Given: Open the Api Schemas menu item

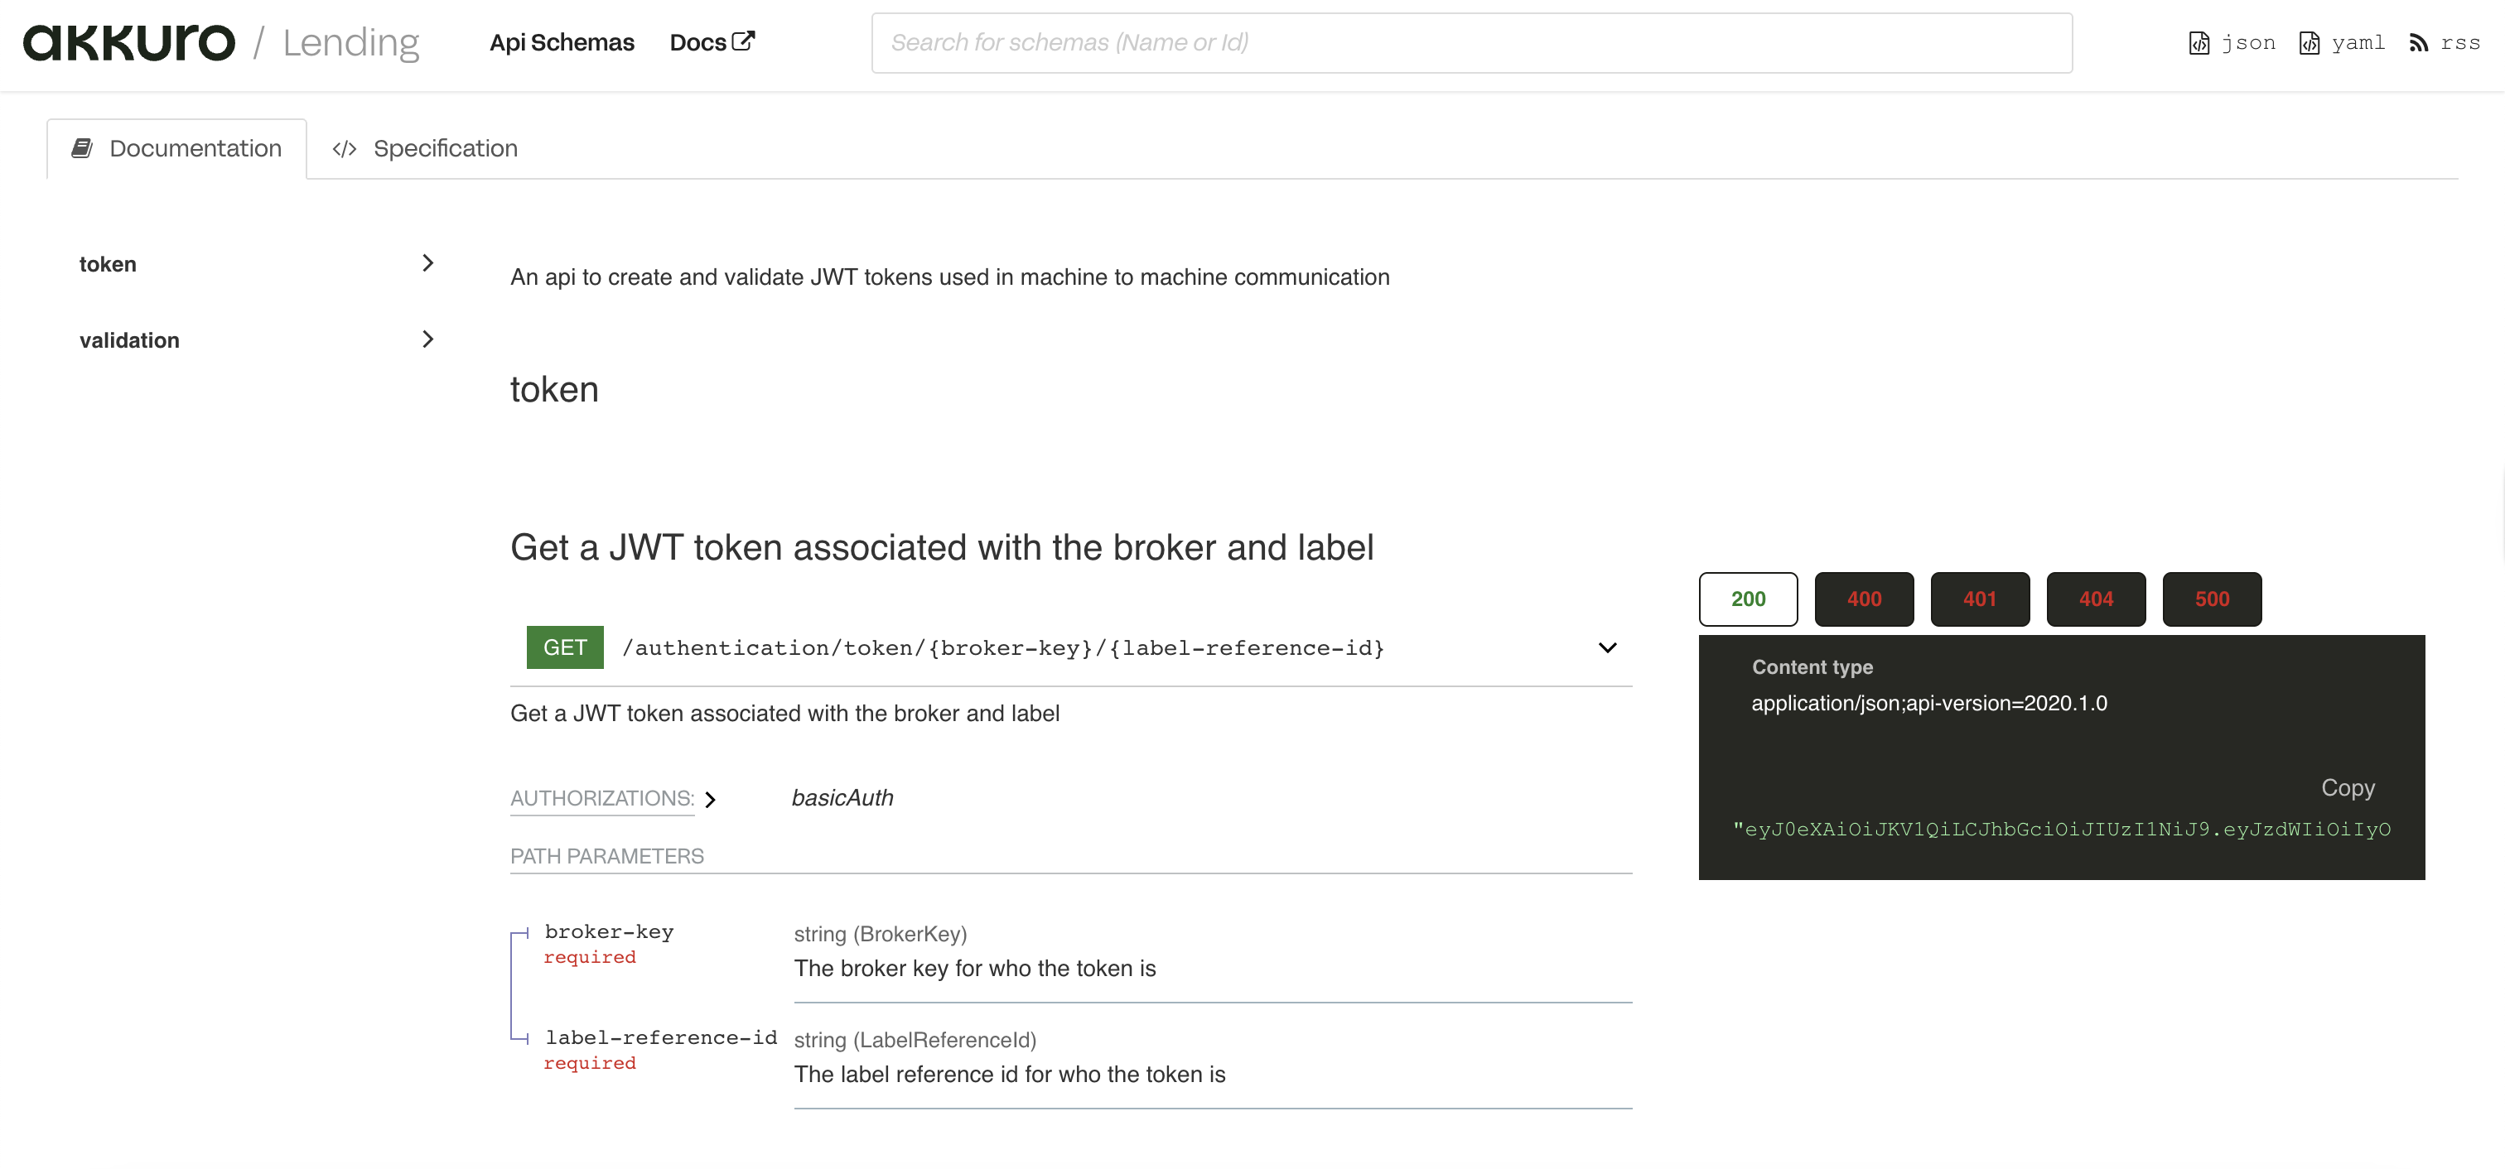Looking at the screenshot, I should tap(562, 41).
